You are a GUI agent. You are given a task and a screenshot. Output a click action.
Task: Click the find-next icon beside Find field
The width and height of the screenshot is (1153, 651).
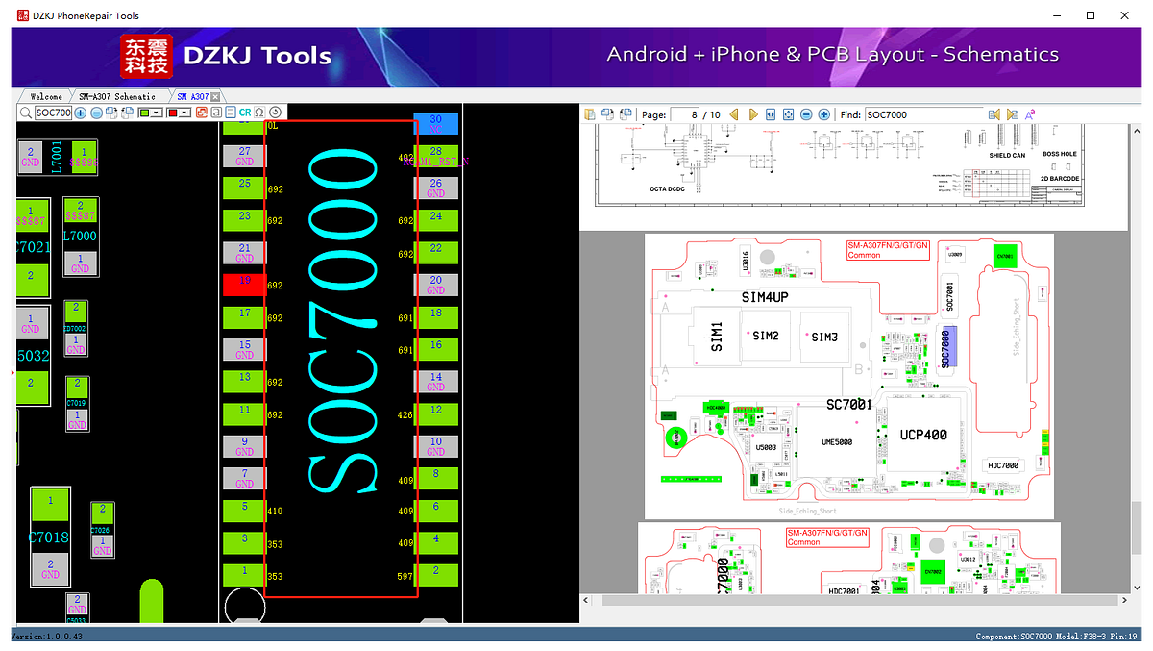coord(1013,114)
